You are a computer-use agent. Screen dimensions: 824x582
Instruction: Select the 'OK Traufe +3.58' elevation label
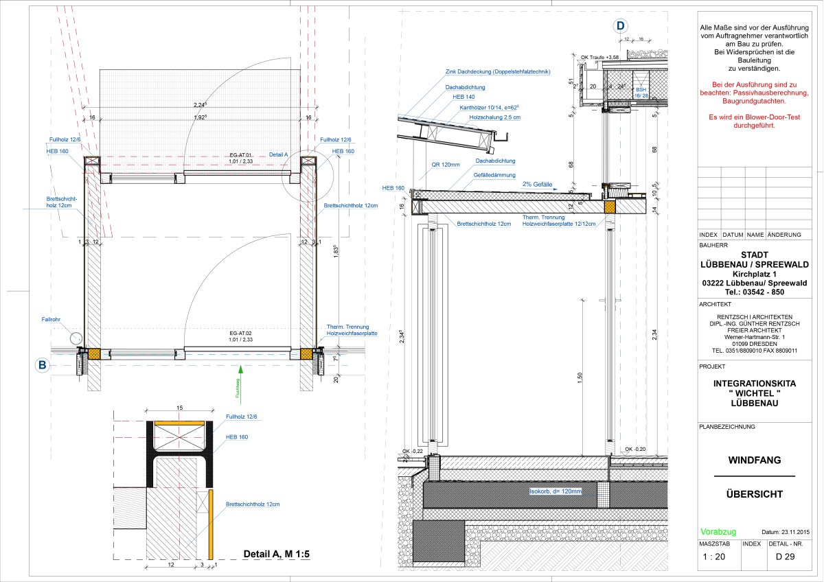[x=599, y=57]
